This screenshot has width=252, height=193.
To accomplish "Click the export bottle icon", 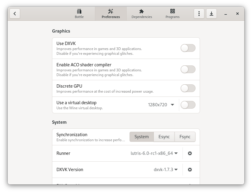I will pyautogui.click(x=211, y=13).
